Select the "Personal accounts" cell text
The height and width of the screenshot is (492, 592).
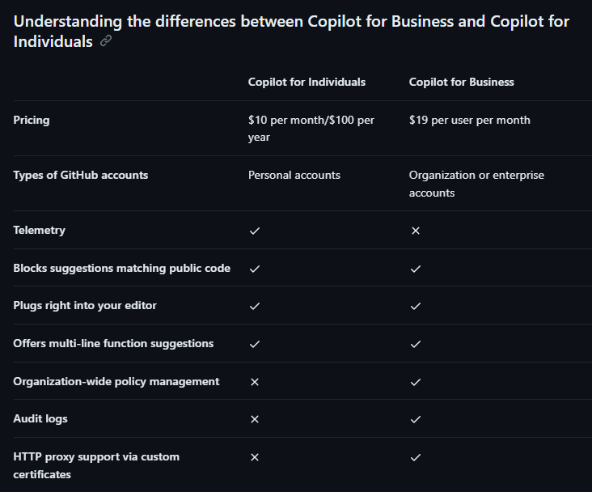(294, 175)
